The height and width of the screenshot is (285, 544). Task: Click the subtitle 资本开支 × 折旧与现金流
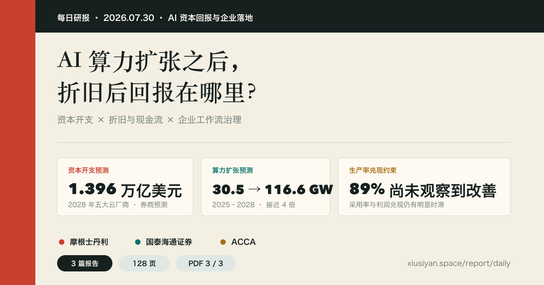110,120
